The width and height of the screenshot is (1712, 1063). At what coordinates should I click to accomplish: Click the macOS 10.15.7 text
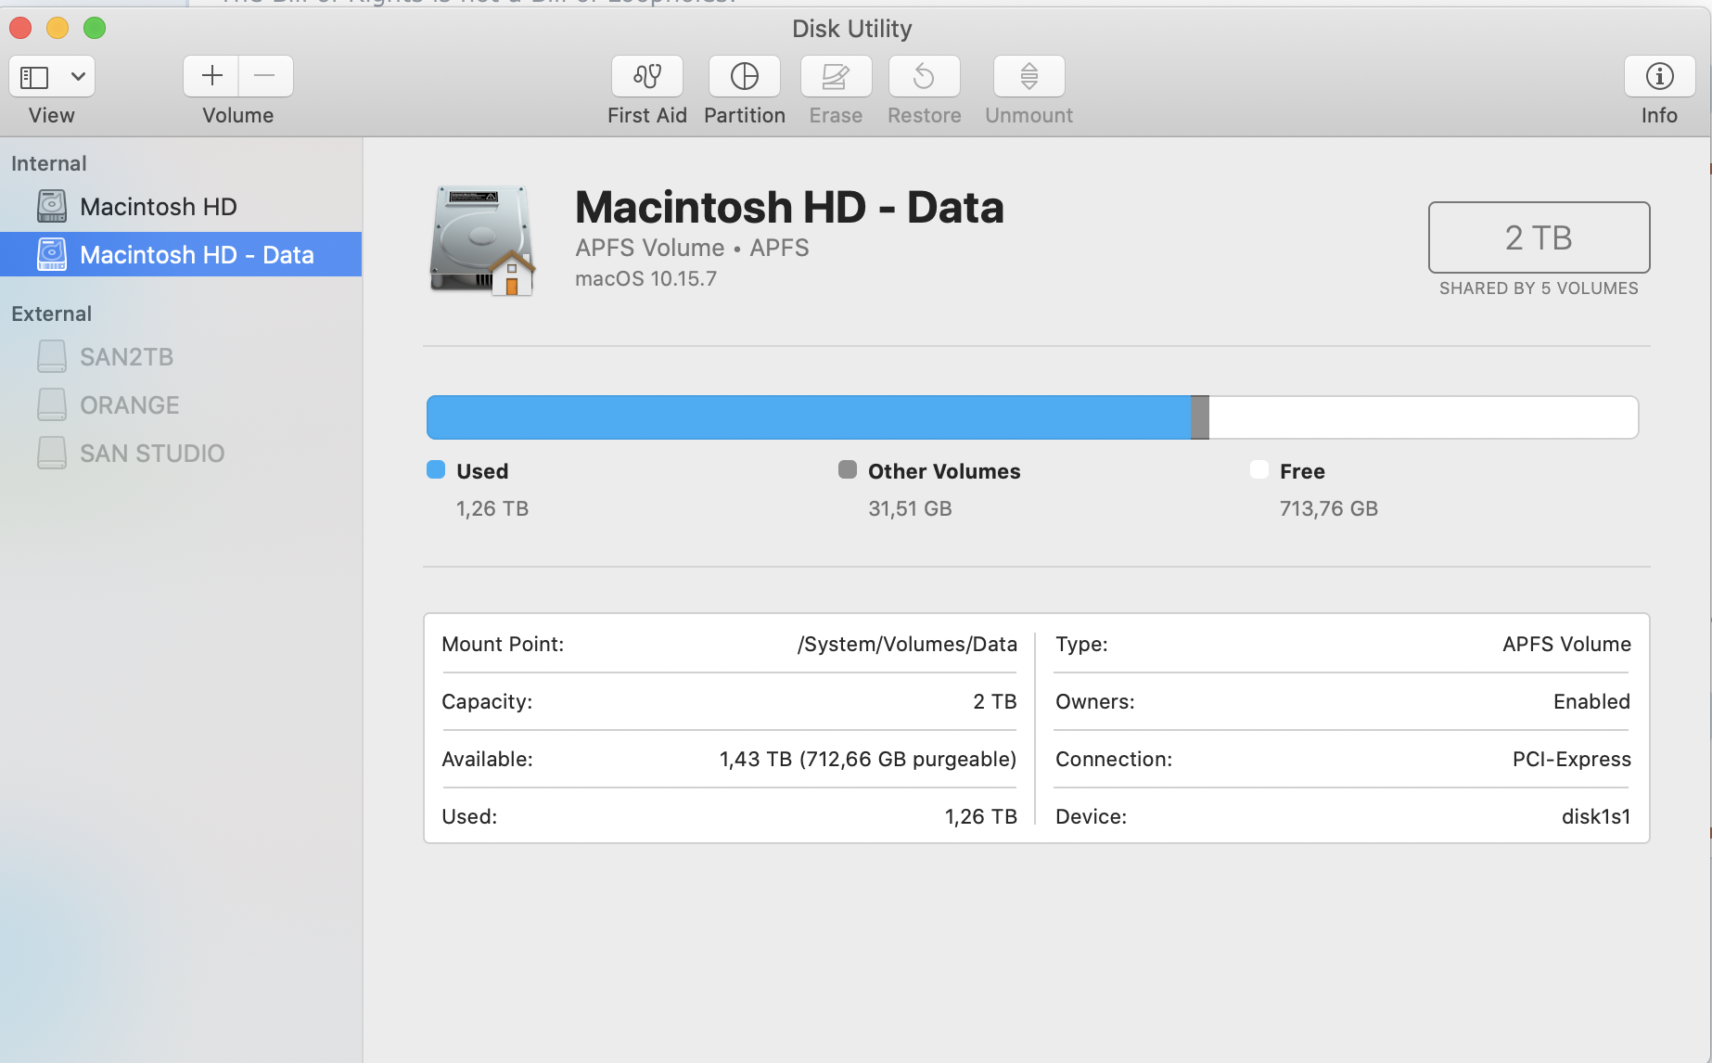click(x=645, y=278)
